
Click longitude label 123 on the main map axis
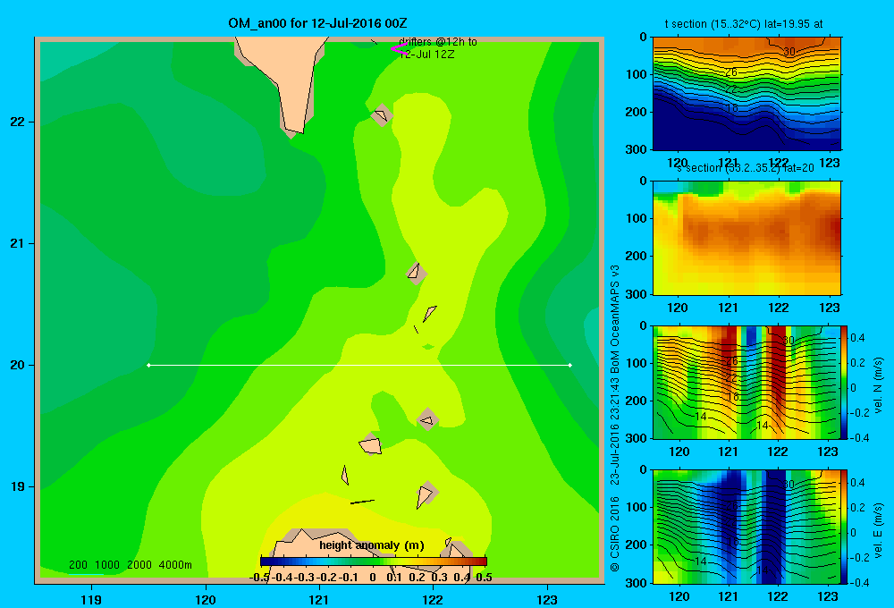pos(547,599)
